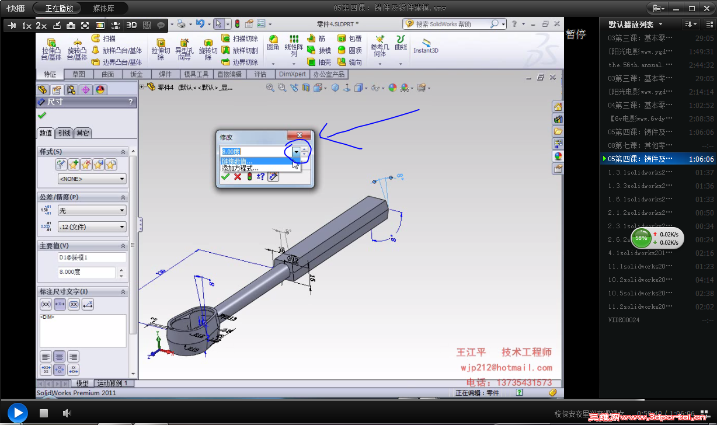717x425 pixels.
Task: Open the <NONE> style dropdown
Action: pos(92,179)
